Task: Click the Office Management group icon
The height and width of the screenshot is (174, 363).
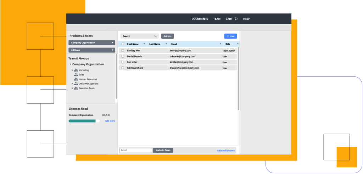Action: (x=76, y=84)
